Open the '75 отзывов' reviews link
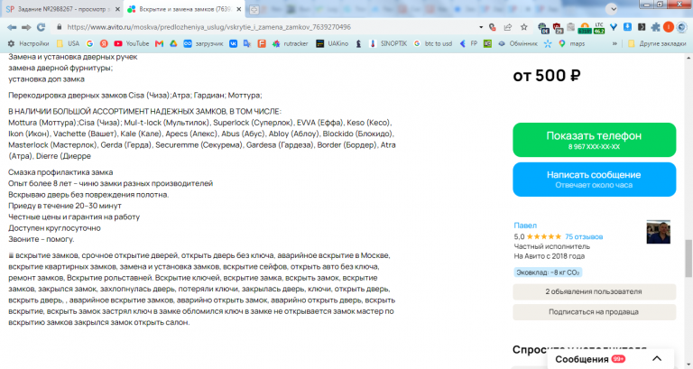693x369 pixels. 584,237
